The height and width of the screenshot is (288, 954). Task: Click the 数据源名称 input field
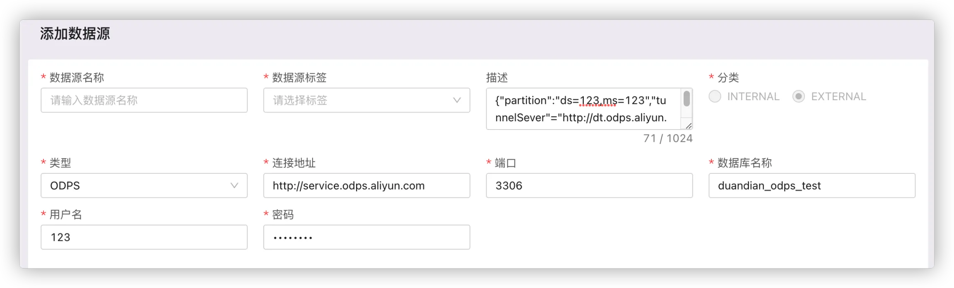[144, 100]
